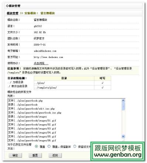This screenshot has width=147, height=163.
Task: Click the language value gb2312
Action: coord(38,26)
